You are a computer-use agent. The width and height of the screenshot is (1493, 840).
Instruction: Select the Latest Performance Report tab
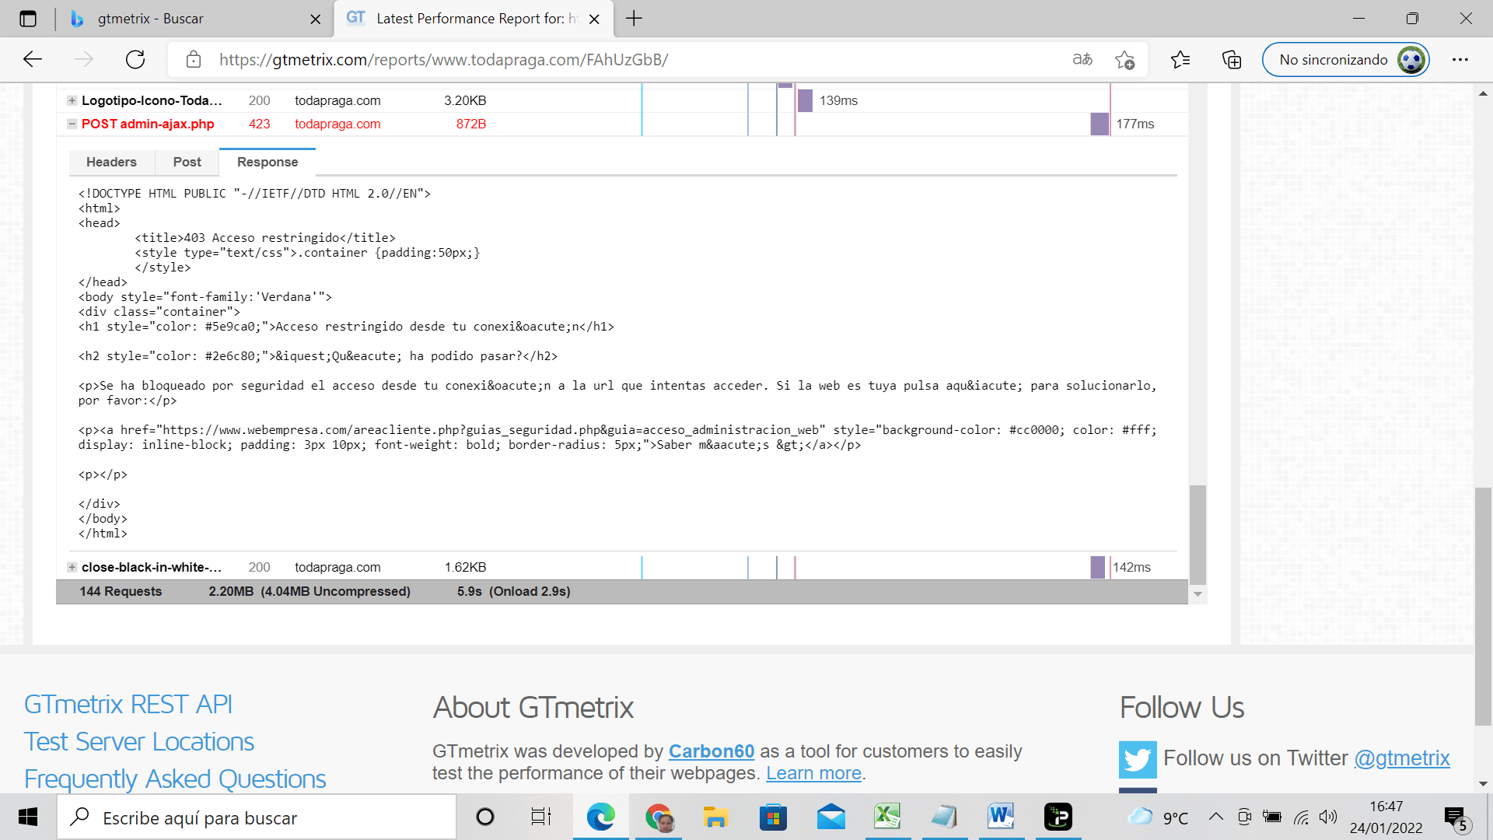point(473,19)
